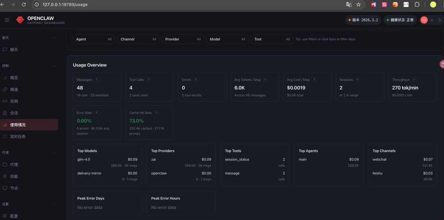The width and height of the screenshot is (444, 220).
Task: Click the floating pink assistant bubble
Action: pos(442,64)
